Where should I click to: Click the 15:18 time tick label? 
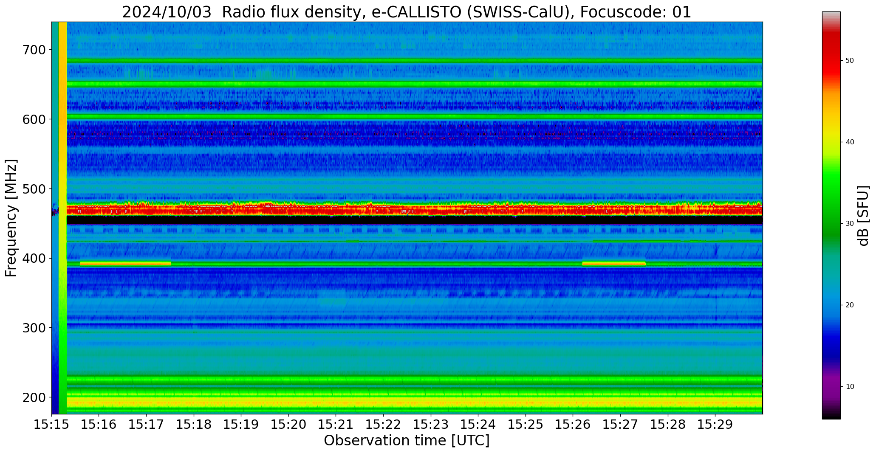click(194, 425)
